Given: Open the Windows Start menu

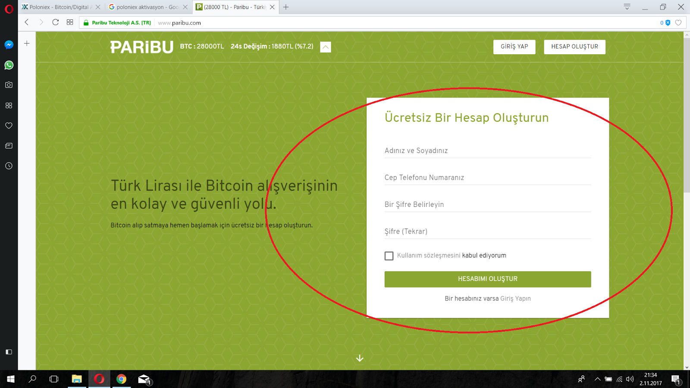Looking at the screenshot, I should tap(11, 379).
